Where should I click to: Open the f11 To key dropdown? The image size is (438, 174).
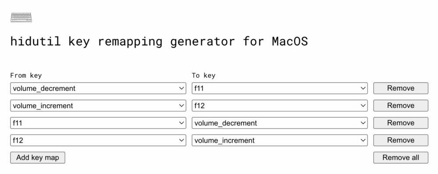pyautogui.click(x=279, y=89)
